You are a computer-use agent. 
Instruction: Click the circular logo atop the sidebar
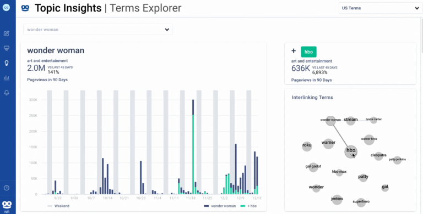pyautogui.click(x=6, y=8)
